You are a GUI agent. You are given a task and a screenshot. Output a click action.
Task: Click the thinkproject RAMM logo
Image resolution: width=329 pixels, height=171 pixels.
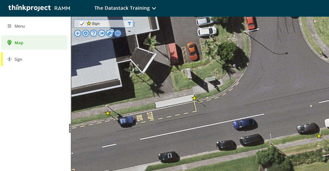[x=39, y=8]
